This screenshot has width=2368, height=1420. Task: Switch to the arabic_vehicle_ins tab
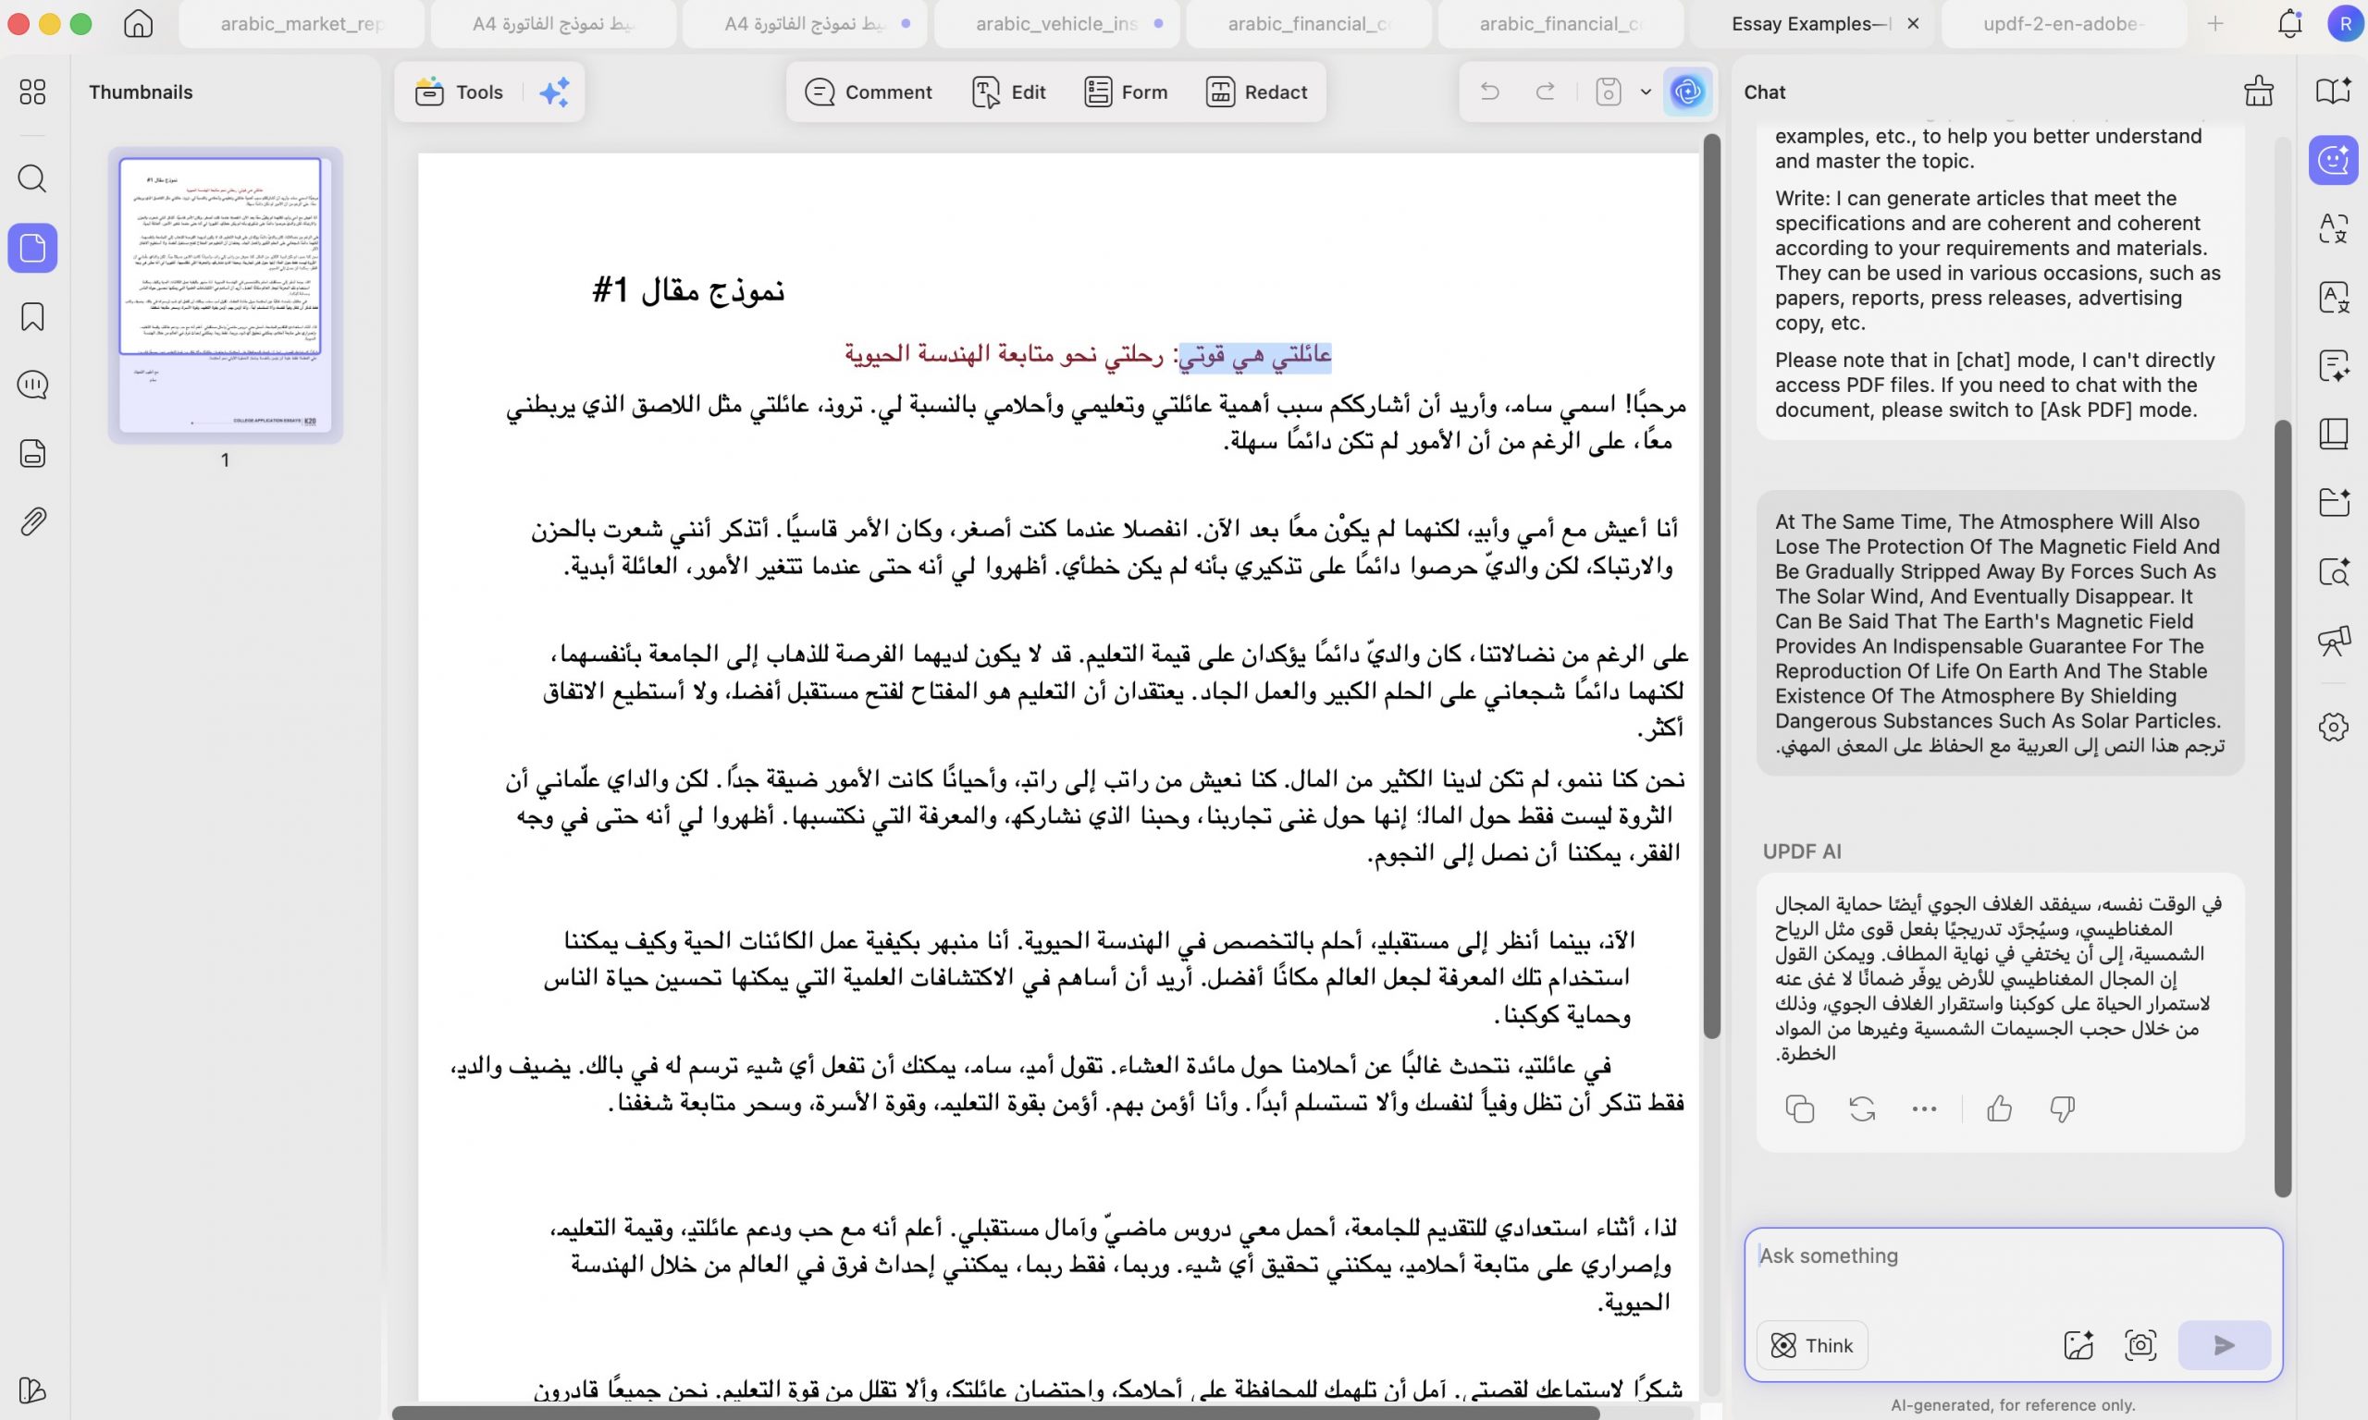pos(1056,24)
